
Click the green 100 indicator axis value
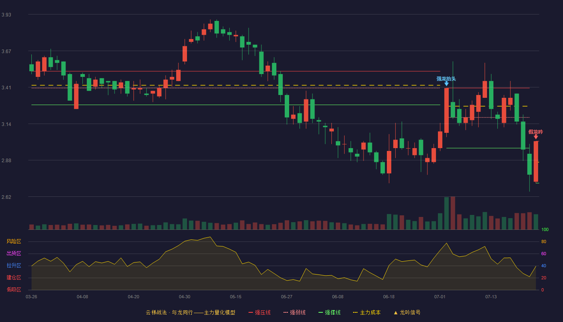point(545,230)
